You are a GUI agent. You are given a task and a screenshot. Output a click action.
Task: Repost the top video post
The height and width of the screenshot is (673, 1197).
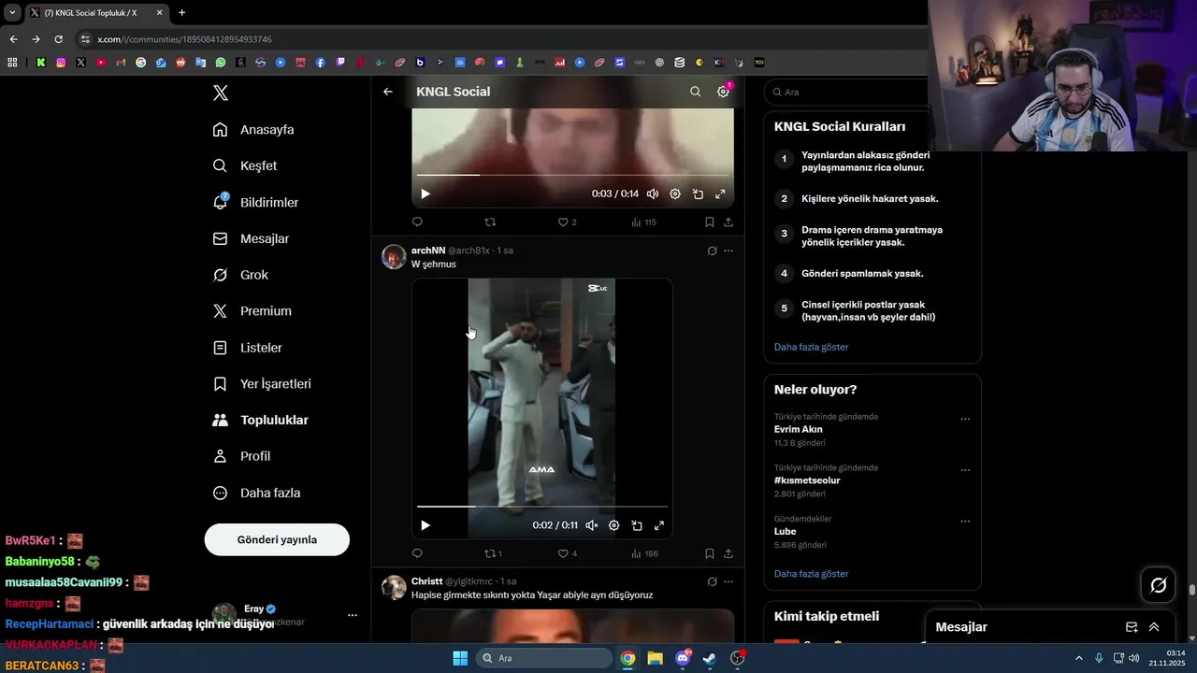pyautogui.click(x=490, y=222)
